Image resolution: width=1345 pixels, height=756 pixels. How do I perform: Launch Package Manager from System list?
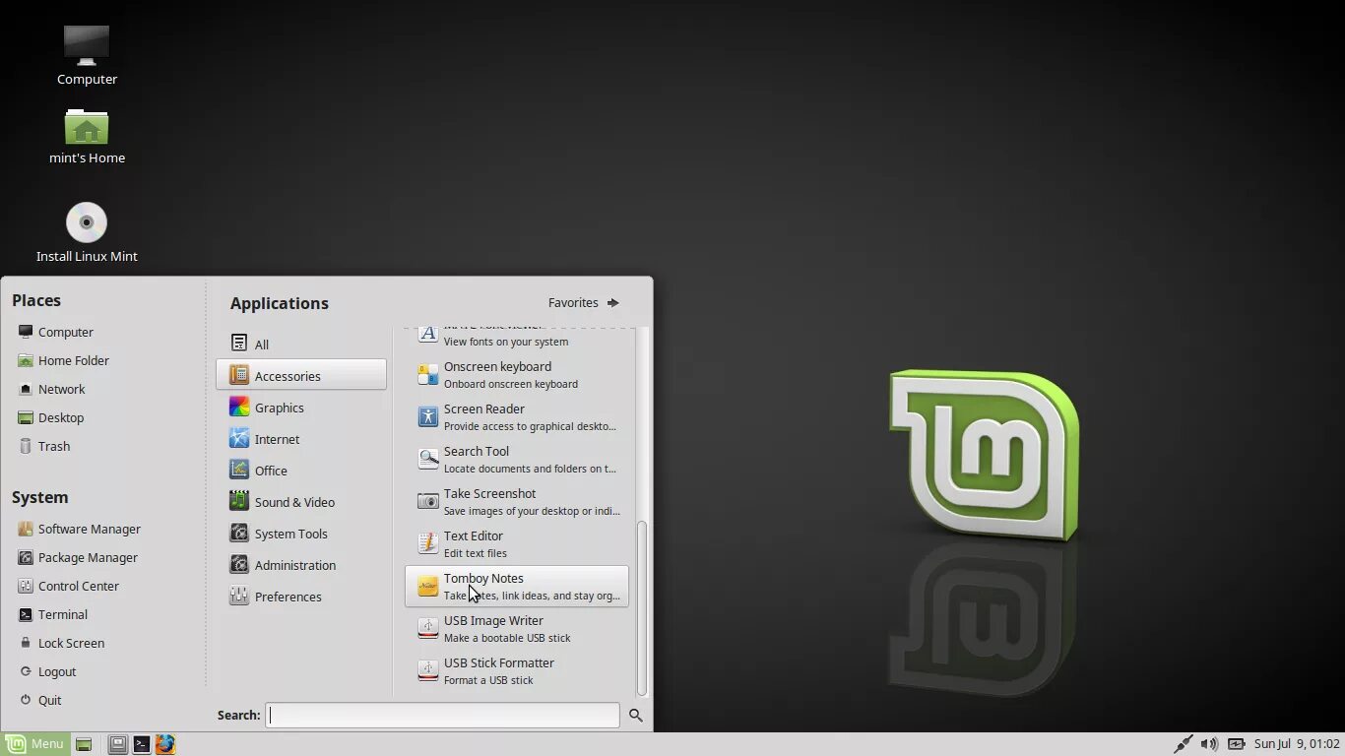coord(78,557)
